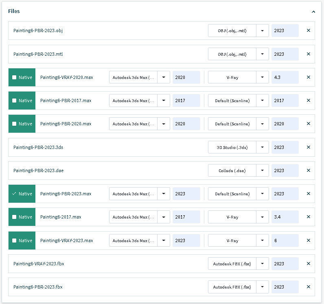324x304 pixels.
Task: Collapse the Files section
Action: point(313,12)
